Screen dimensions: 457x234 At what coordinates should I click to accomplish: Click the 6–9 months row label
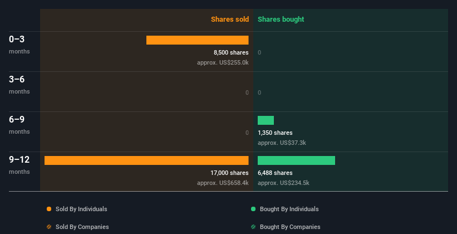point(19,125)
